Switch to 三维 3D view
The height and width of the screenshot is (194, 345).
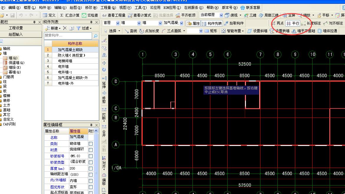(x=250, y=15)
